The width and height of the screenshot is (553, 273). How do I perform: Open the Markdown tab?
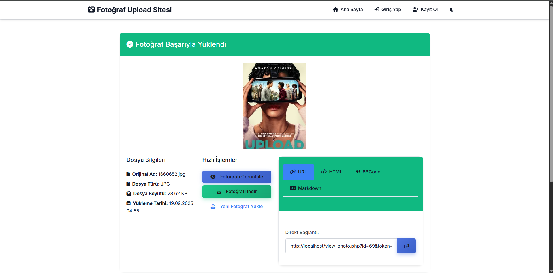(305, 188)
